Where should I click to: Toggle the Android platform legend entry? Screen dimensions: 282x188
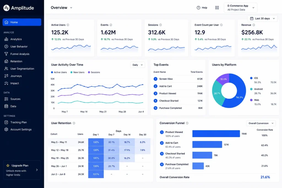pos(256,89)
